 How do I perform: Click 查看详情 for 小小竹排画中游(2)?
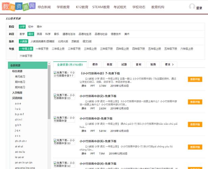[x=195, y=102]
